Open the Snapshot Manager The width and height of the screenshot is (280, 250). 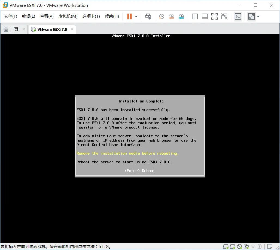click(x=181, y=16)
